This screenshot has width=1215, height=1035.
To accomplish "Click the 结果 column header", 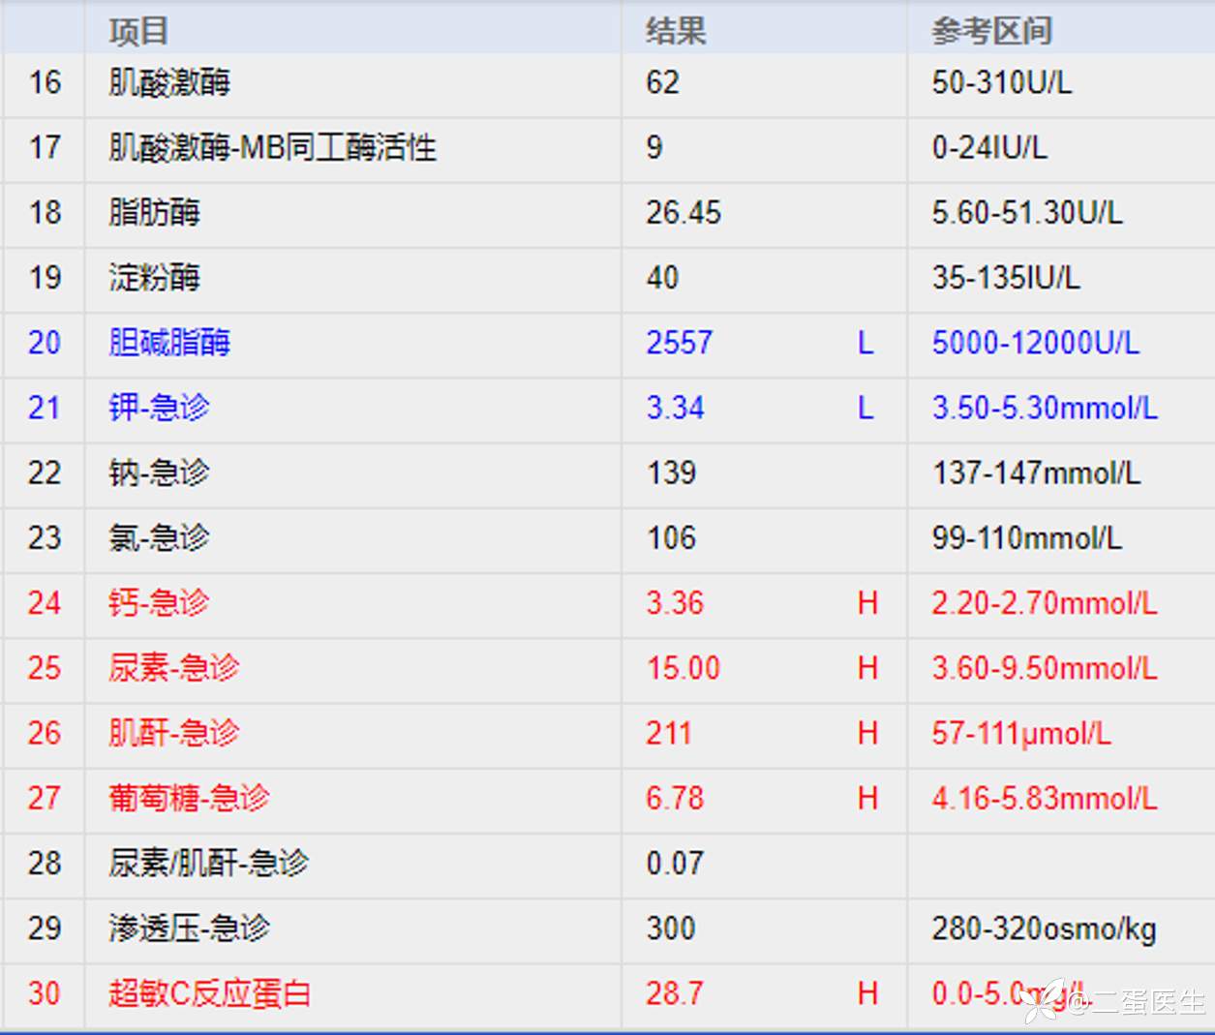I will pos(676,31).
